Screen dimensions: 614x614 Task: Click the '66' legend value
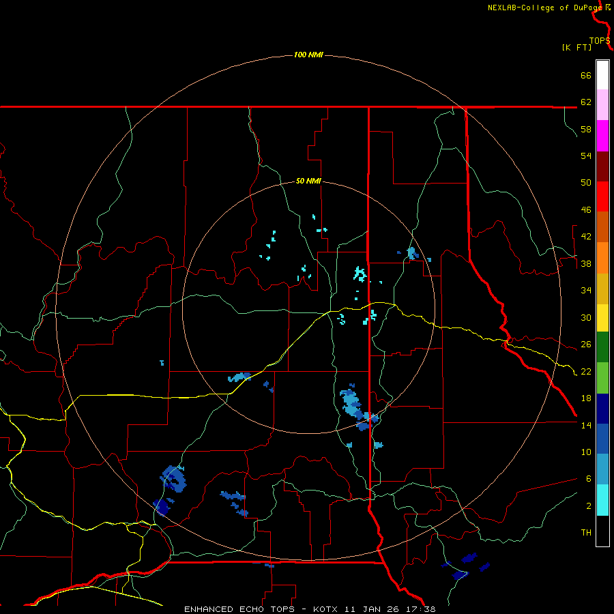click(x=586, y=75)
